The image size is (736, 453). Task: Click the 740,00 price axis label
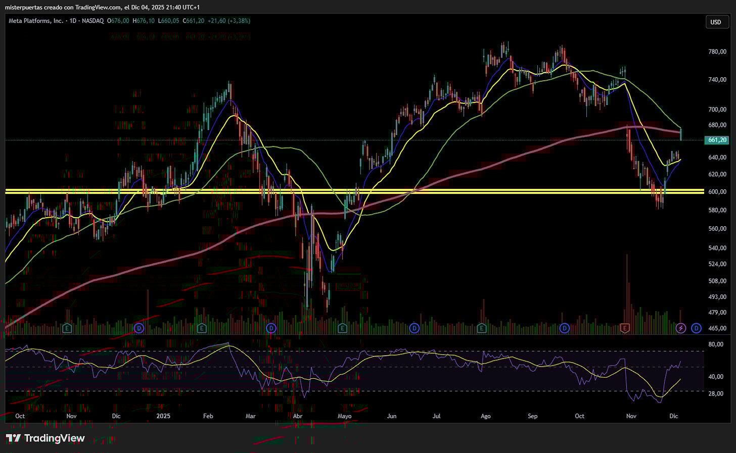[717, 79]
